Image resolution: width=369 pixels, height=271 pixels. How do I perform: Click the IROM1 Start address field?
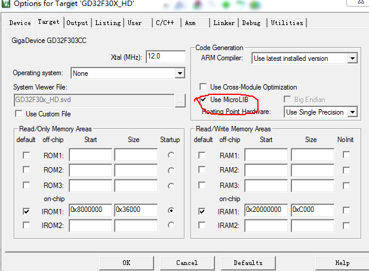click(90, 210)
